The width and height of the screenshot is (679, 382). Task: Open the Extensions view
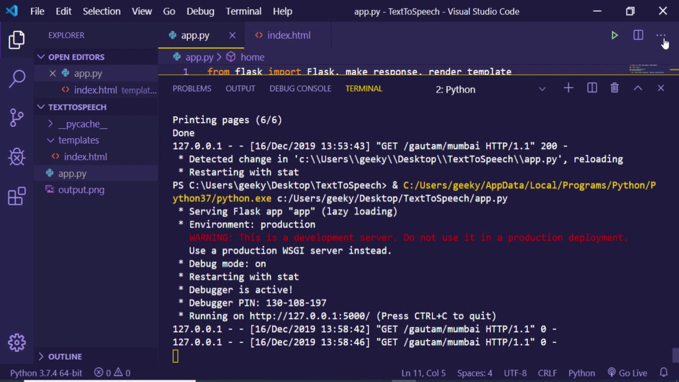(17, 196)
